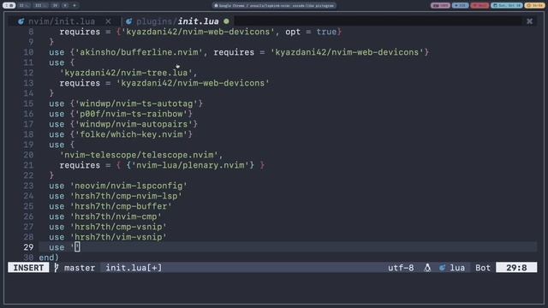Click 'requires' keyword on line 21

pyautogui.click(x=80, y=165)
